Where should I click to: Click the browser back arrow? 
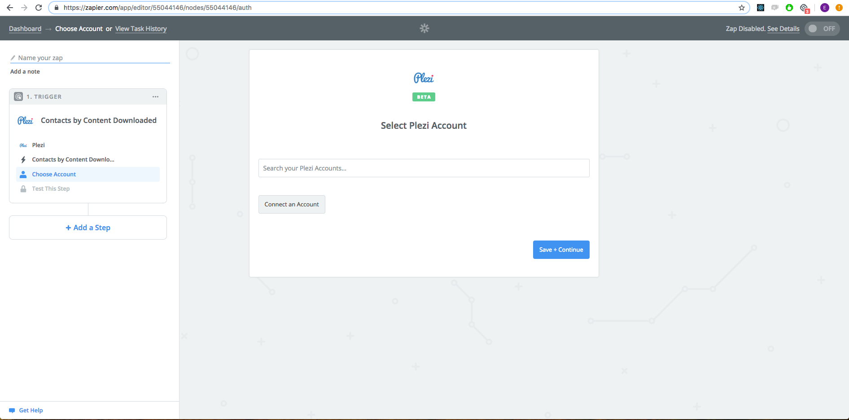tap(10, 8)
